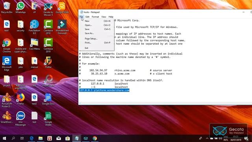The height and width of the screenshot is (142, 252).
Task: Click highlighted 127.0.0.1 platform.wondershare.com line
Action: [104, 90]
